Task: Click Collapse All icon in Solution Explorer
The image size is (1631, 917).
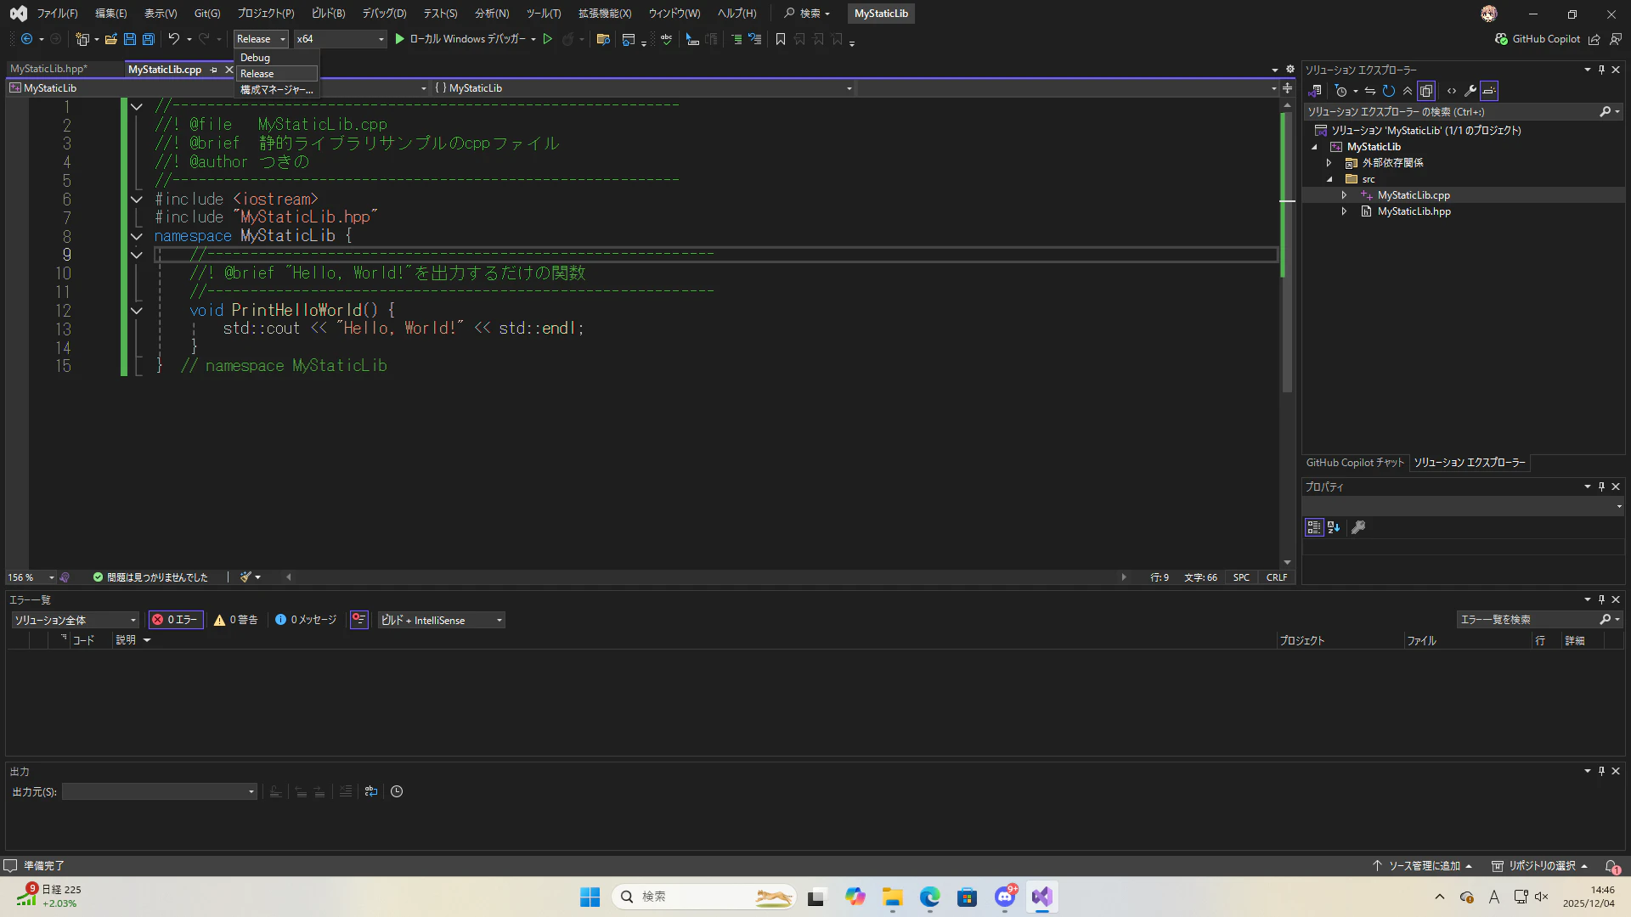Action: coord(1408,91)
